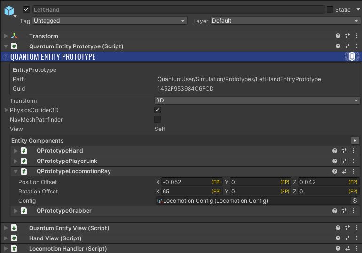Viewport: 362px width, 253px height.
Task: Enable the Static checkbox
Action: [x=330, y=9]
